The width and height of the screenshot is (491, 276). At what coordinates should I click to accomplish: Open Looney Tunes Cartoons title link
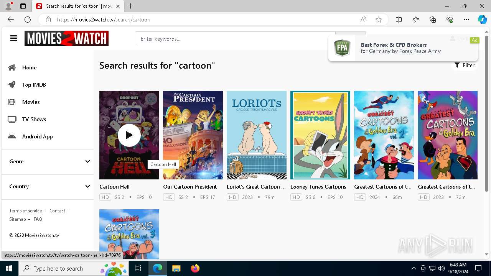point(318,187)
